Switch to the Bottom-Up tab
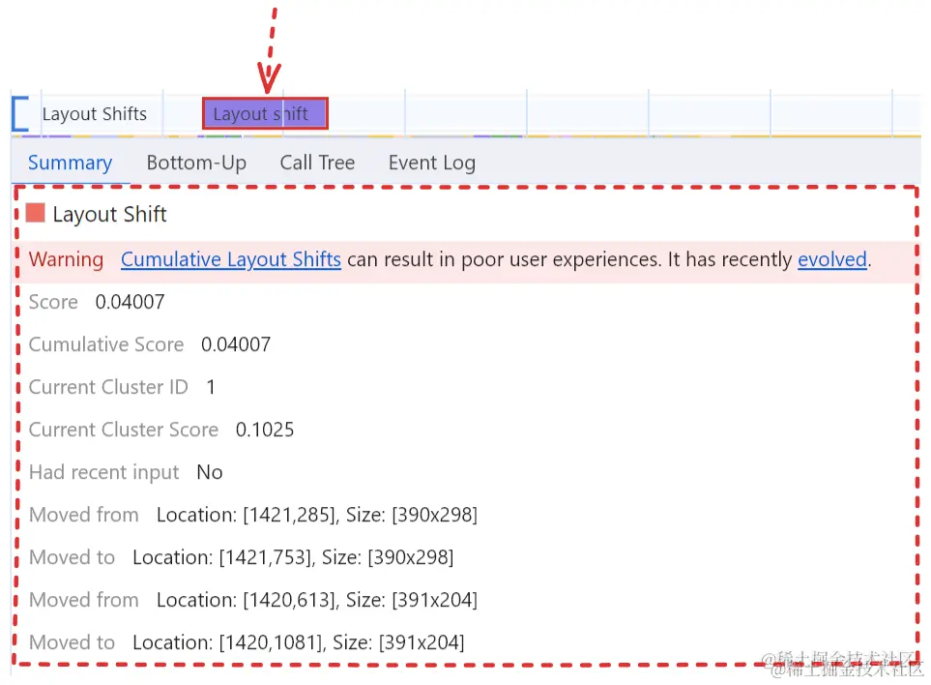This screenshot has height=685, width=931. tap(196, 163)
